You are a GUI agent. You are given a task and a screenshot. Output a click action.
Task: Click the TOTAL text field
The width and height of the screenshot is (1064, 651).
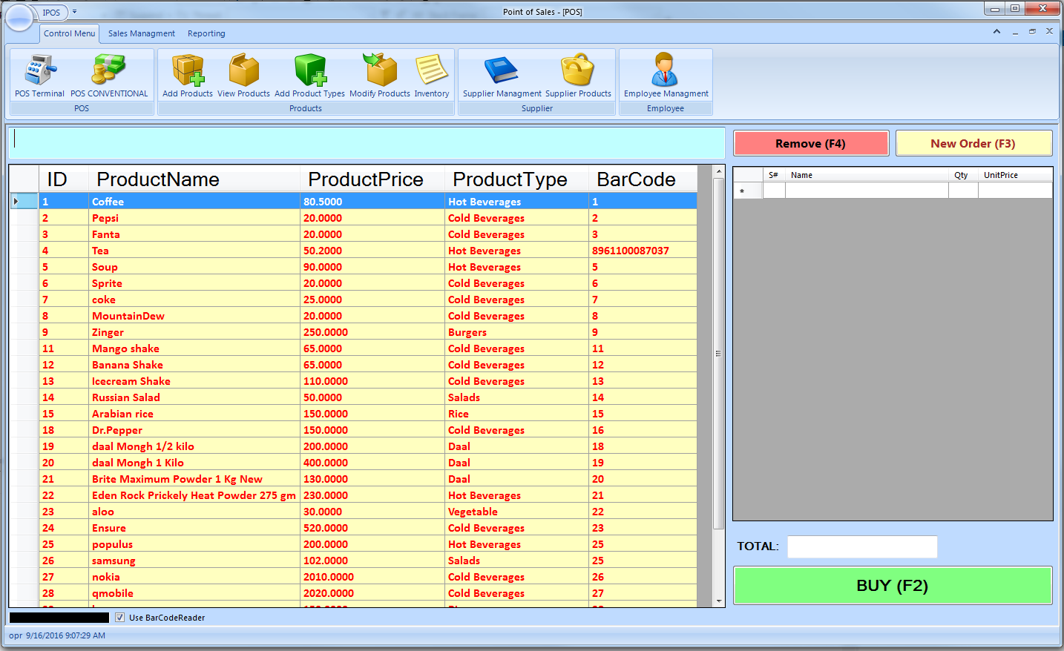[x=862, y=546]
